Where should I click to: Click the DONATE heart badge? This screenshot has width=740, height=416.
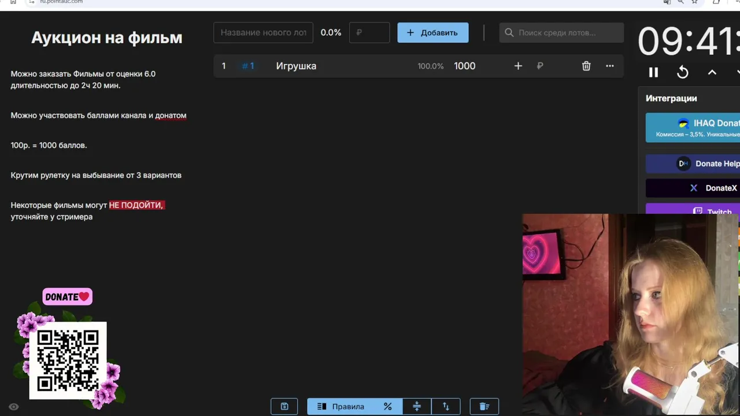(67, 297)
